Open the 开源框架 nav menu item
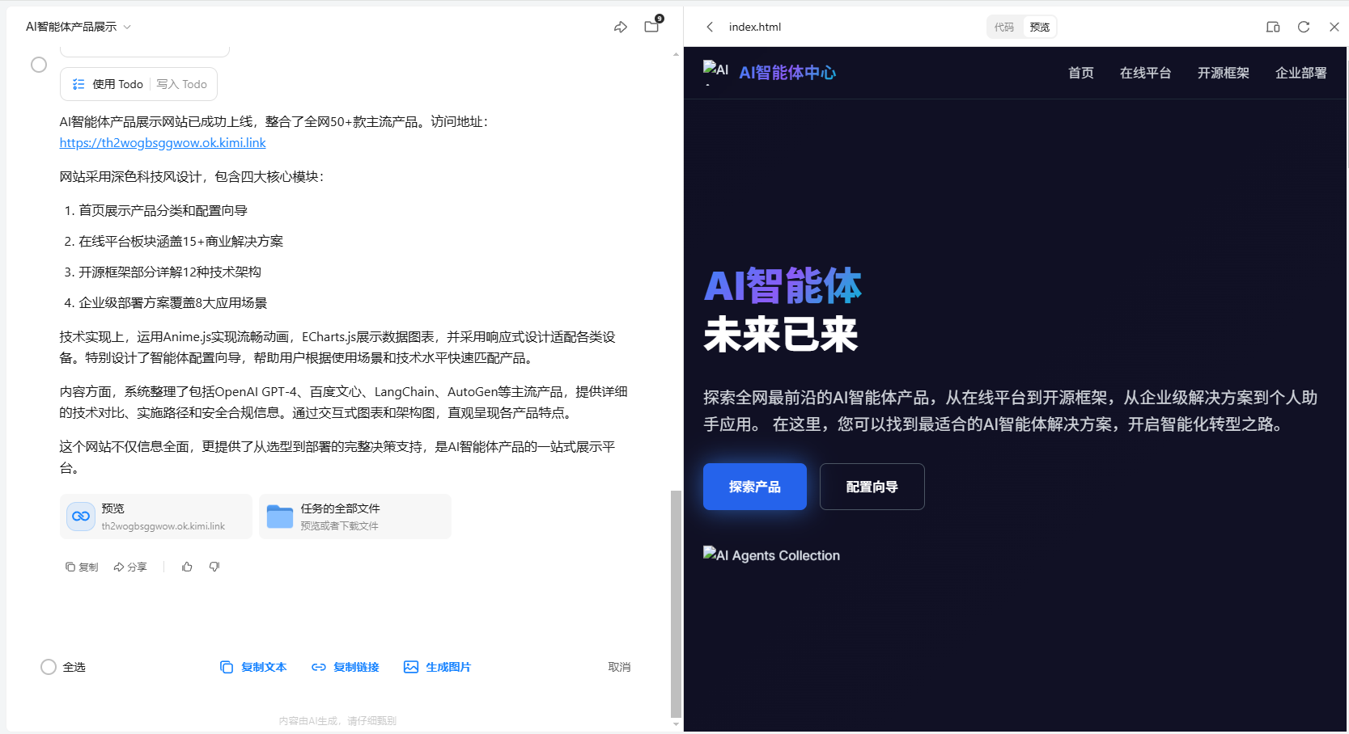This screenshot has height=734, width=1349. tap(1223, 73)
